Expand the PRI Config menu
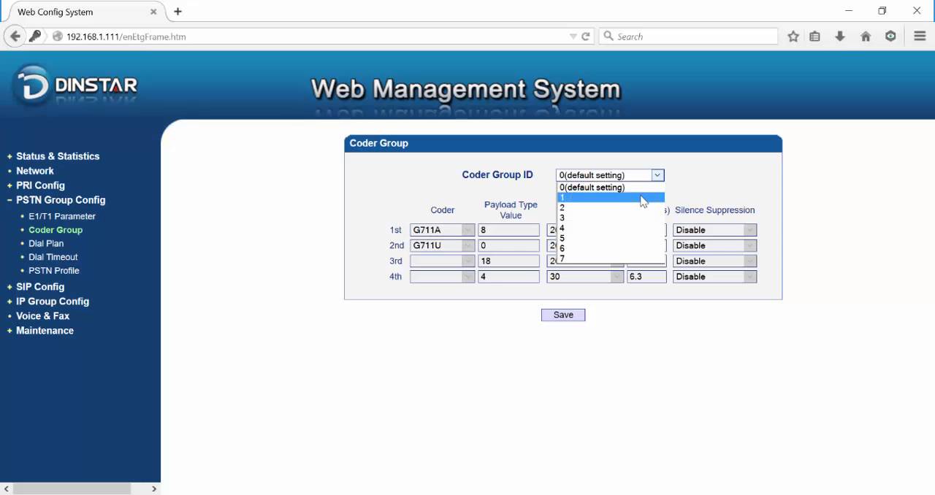Screen dimensions: 935x495 coord(40,185)
